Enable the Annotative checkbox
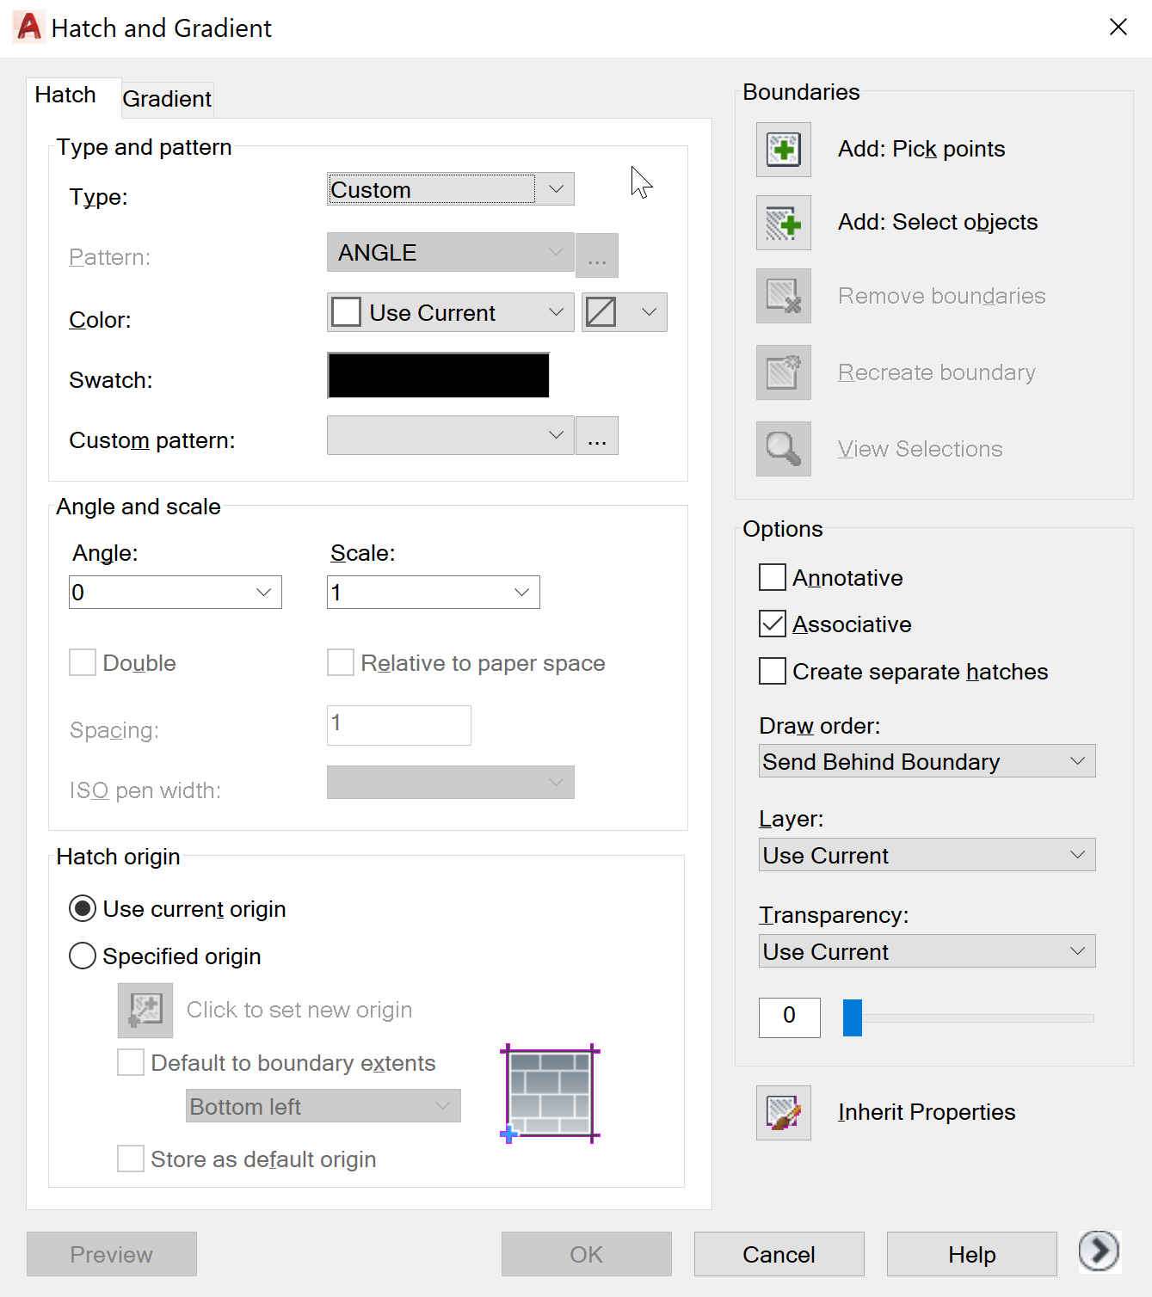Viewport: 1152px width, 1297px height. point(773,578)
